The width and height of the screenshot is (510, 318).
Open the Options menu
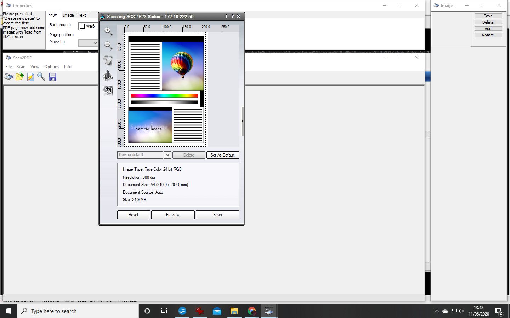click(52, 67)
